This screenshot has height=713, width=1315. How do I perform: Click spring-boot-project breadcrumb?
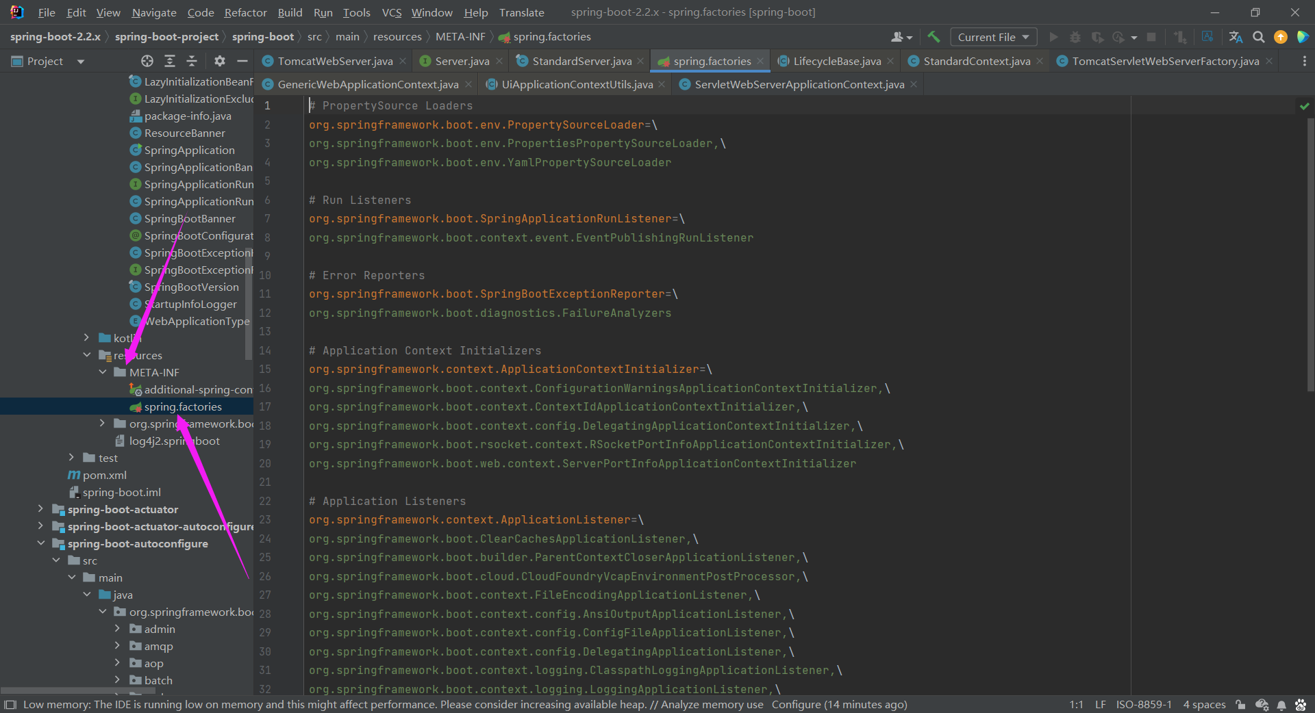pos(166,37)
